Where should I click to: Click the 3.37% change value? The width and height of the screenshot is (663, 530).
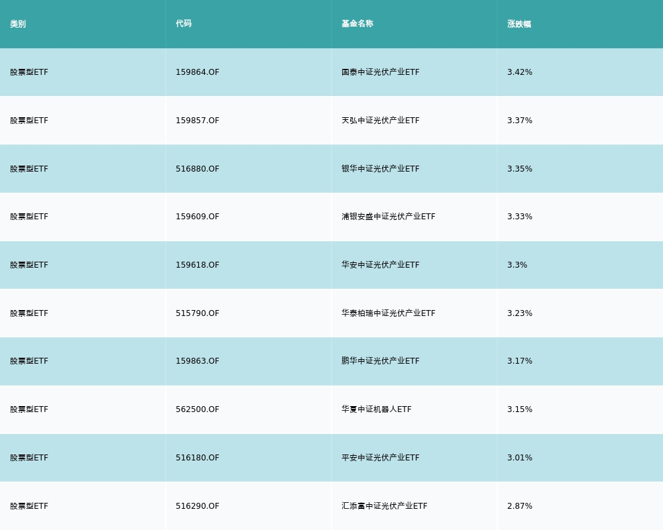(x=520, y=121)
